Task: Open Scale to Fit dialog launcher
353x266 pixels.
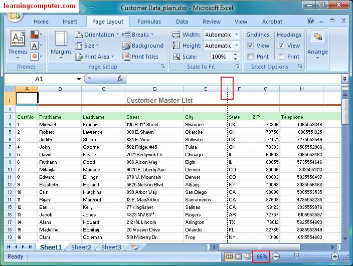Action: (237, 66)
